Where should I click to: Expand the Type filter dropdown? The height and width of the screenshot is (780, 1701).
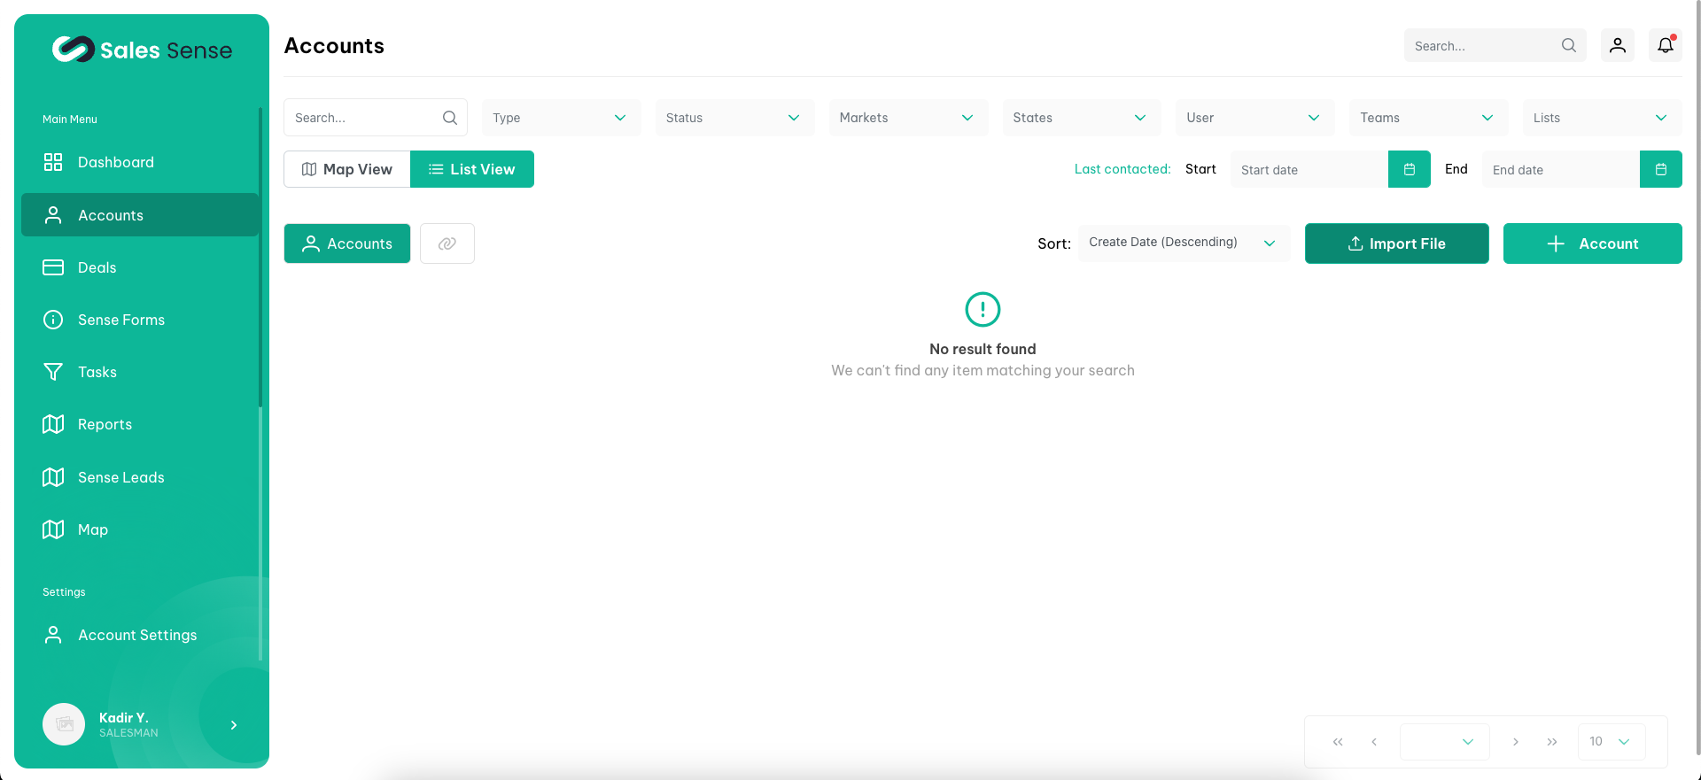pos(560,118)
